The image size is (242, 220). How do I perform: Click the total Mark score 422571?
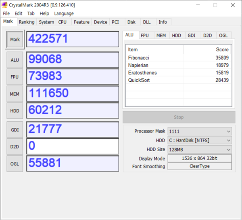pos(73,39)
